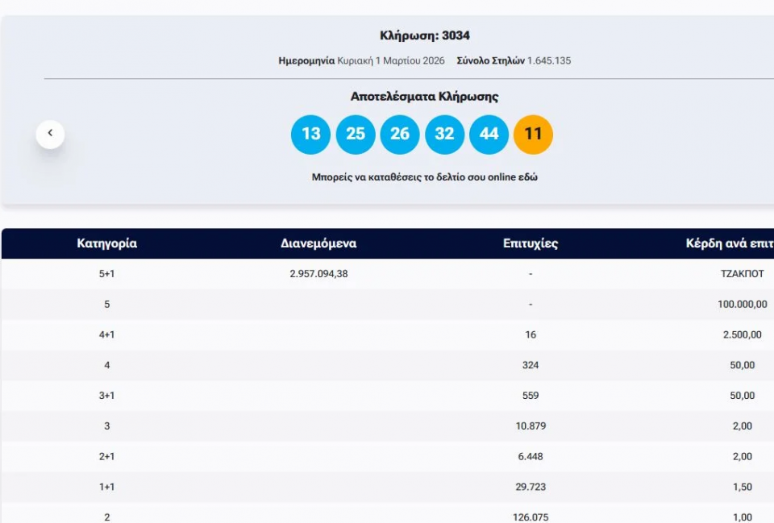Screen dimensions: 774x523
Task: Select the 4+1 category row label
Action: (x=106, y=334)
